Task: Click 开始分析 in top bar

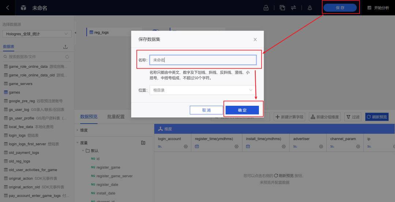Action: pyautogui.click(x=379, y=8)
